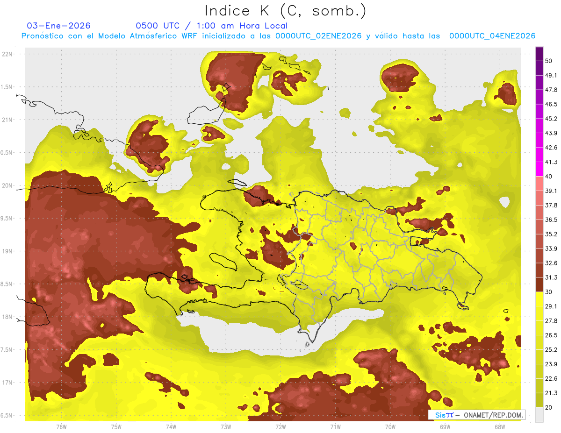Click the '50' value on the color scale

coord(549,61)
